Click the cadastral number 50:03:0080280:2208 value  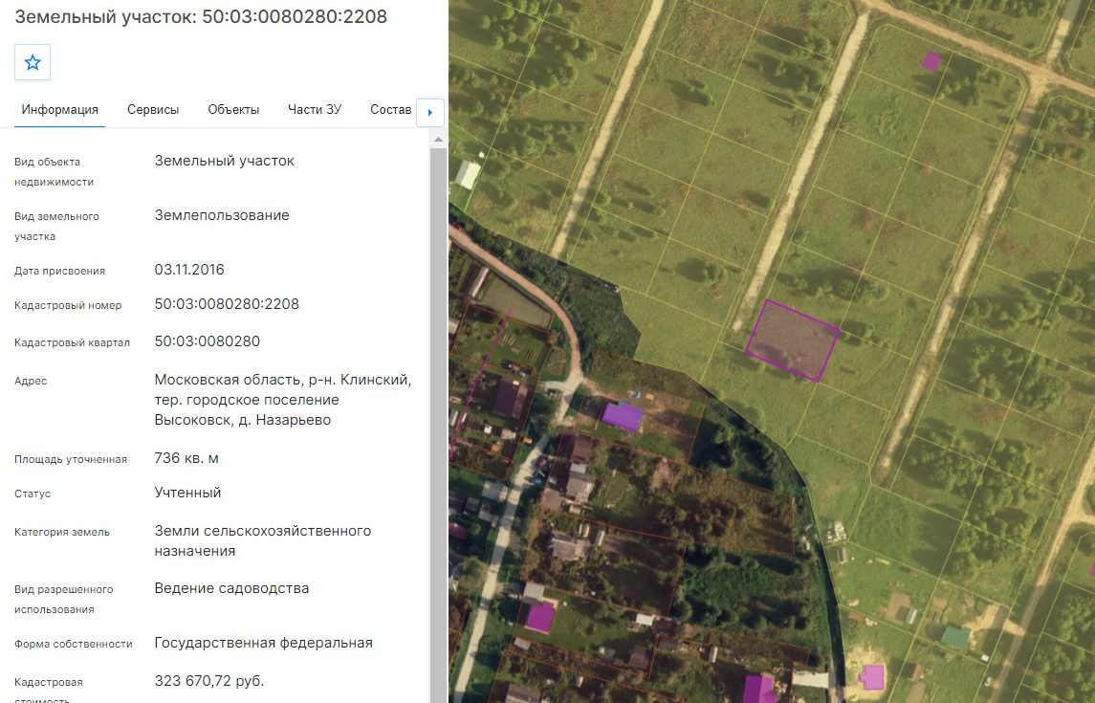click(227, 304)
